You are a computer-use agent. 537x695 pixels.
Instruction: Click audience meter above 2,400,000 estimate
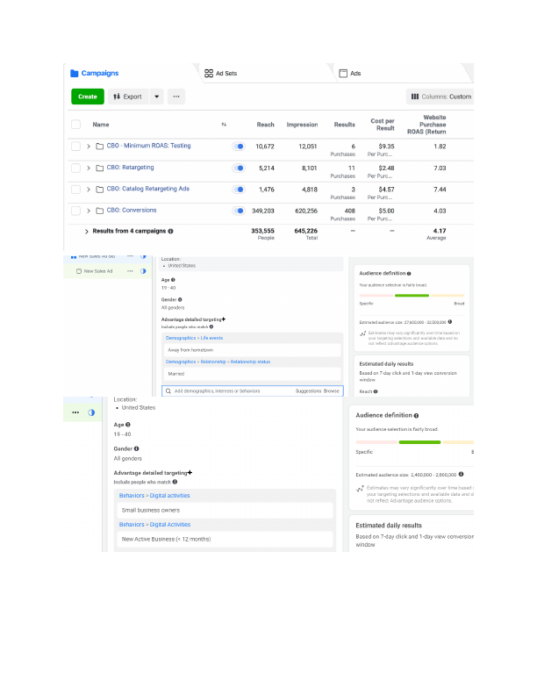click(415, 442)
